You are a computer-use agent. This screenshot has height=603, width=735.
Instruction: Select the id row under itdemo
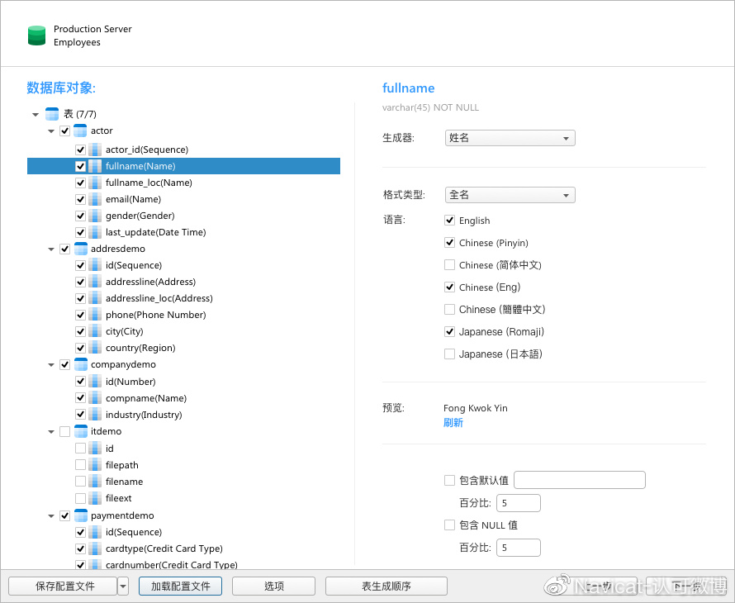tap(183, 449)
